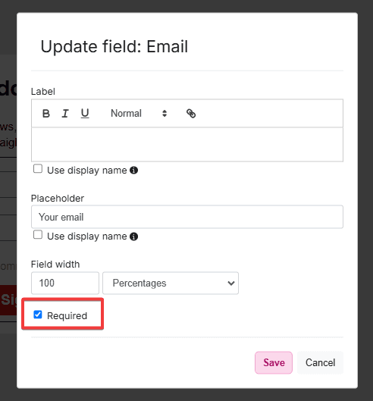This screenshot has width=373, height=401.
Task: Click the Update field: Email dialog title
Action: coord(114,46)
